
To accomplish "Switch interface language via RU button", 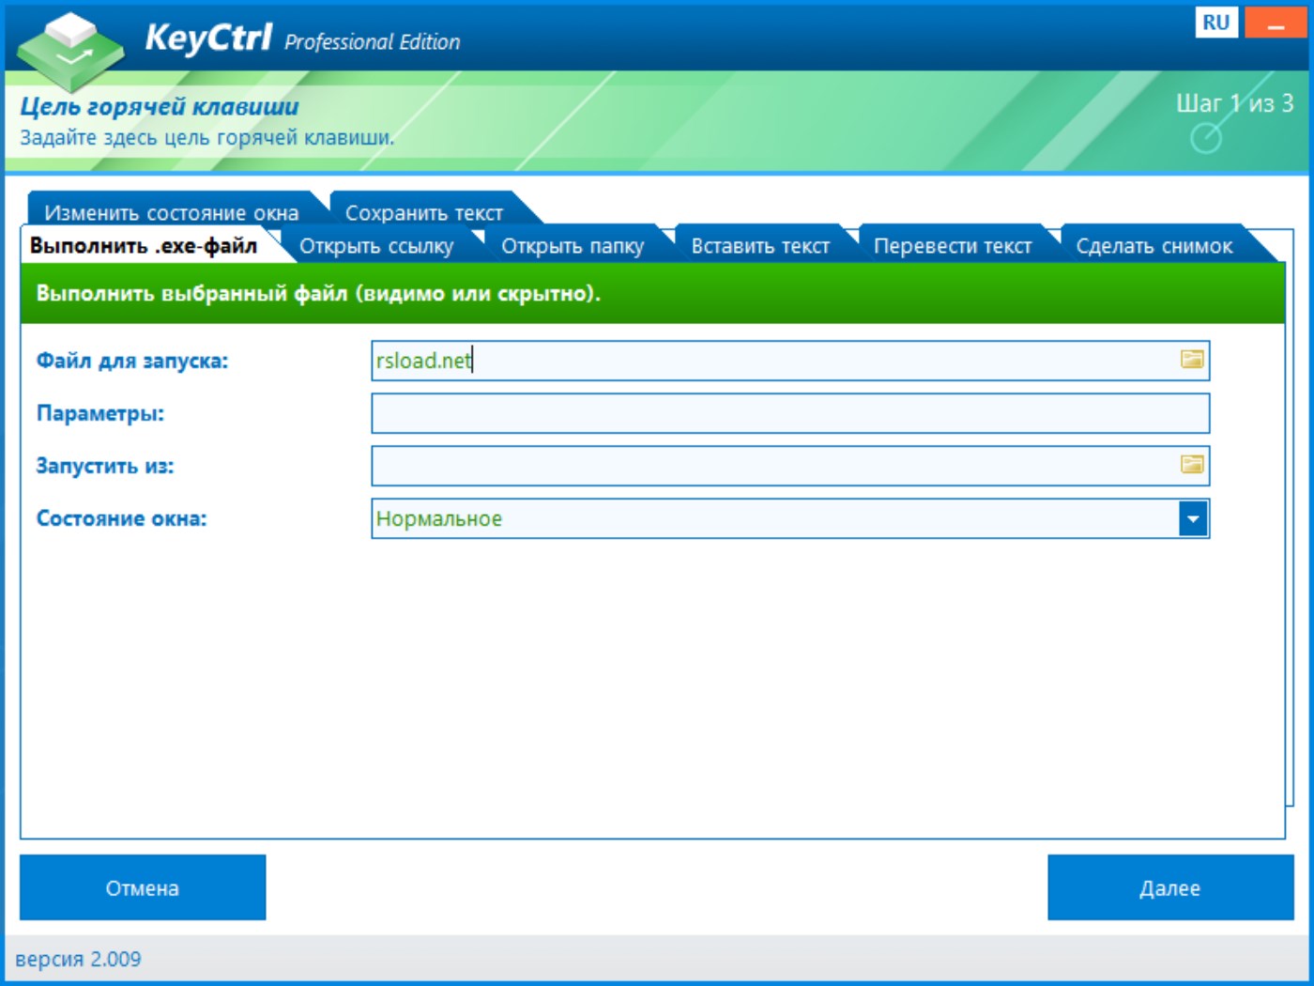I will point(1215,21).
